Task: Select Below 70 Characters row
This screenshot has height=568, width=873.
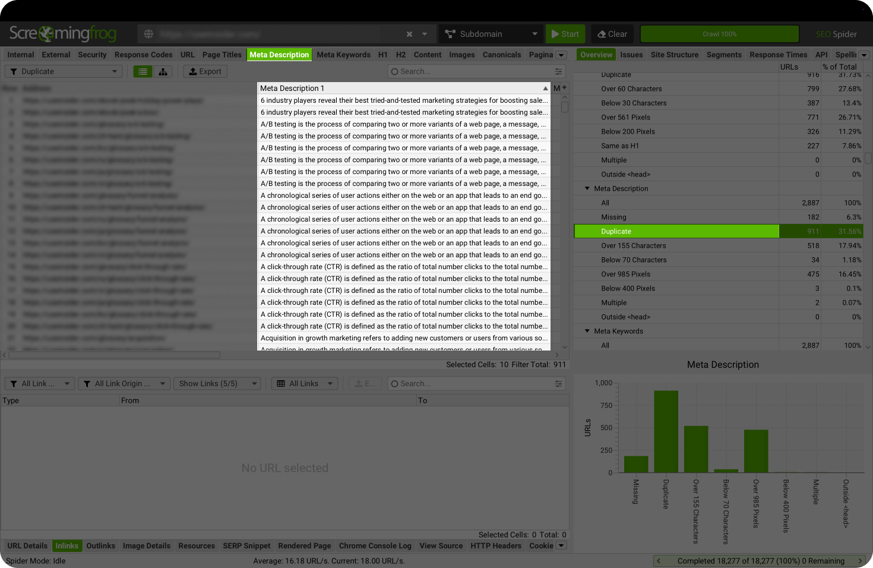Action: coord(718,260)
